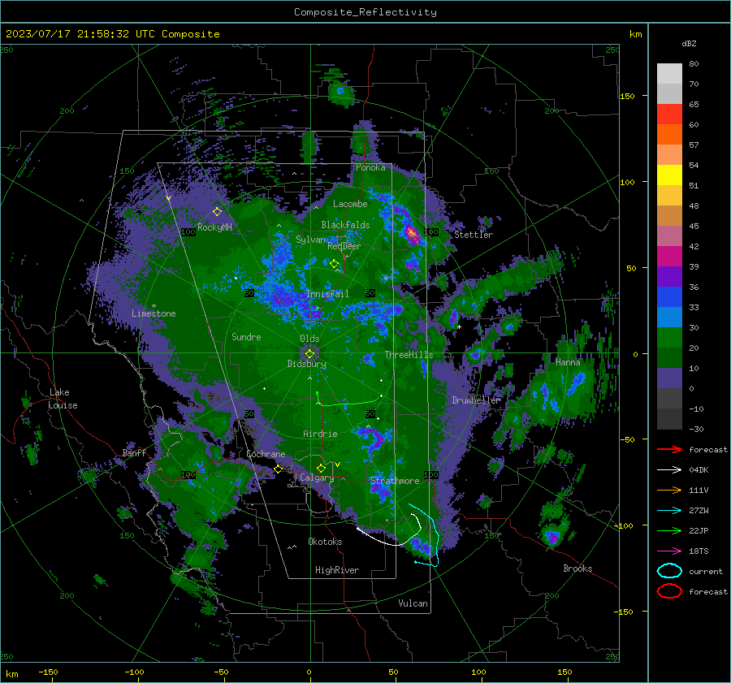Click the Cochrane town label

tap(266, 454)
